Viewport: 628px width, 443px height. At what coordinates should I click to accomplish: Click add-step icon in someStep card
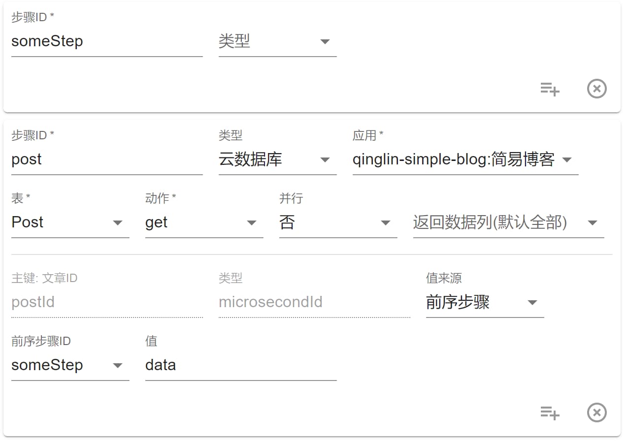tap(550, 90)
